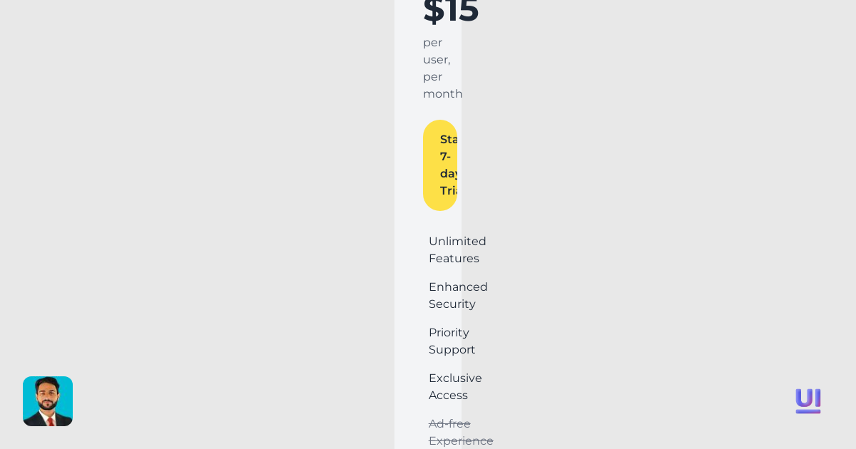Screen dimensions: 856x449
Task: Click the per user, per month label
Action: (x=442, y=68)
